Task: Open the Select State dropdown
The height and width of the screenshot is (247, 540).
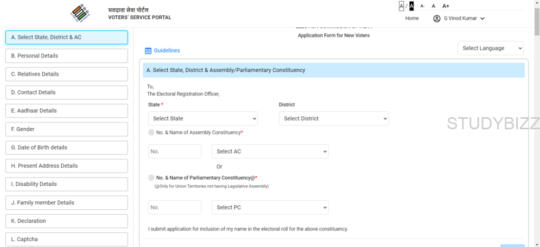Action: coord(203,119)
